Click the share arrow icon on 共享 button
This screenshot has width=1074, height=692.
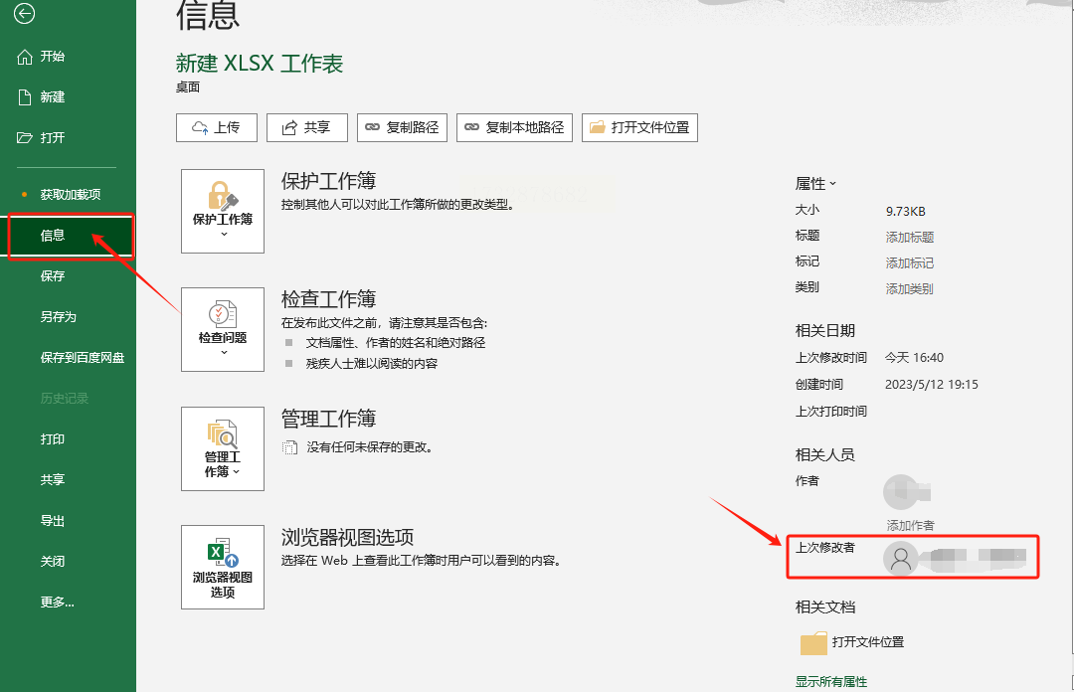[x=290, y=127]
